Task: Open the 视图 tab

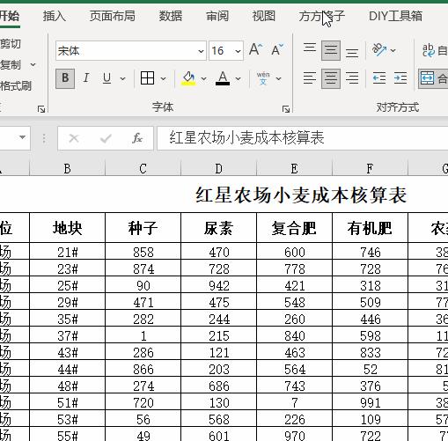Action: [x=264, y=16]
